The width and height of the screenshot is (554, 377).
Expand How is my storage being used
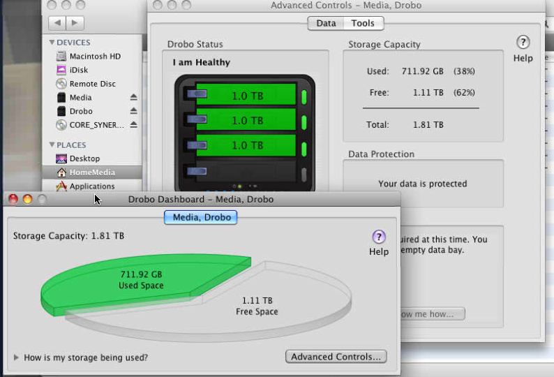point(16,357)
